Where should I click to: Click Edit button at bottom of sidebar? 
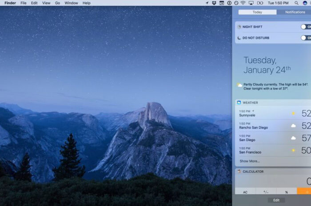pyautogui.click(x=276, y=200)
